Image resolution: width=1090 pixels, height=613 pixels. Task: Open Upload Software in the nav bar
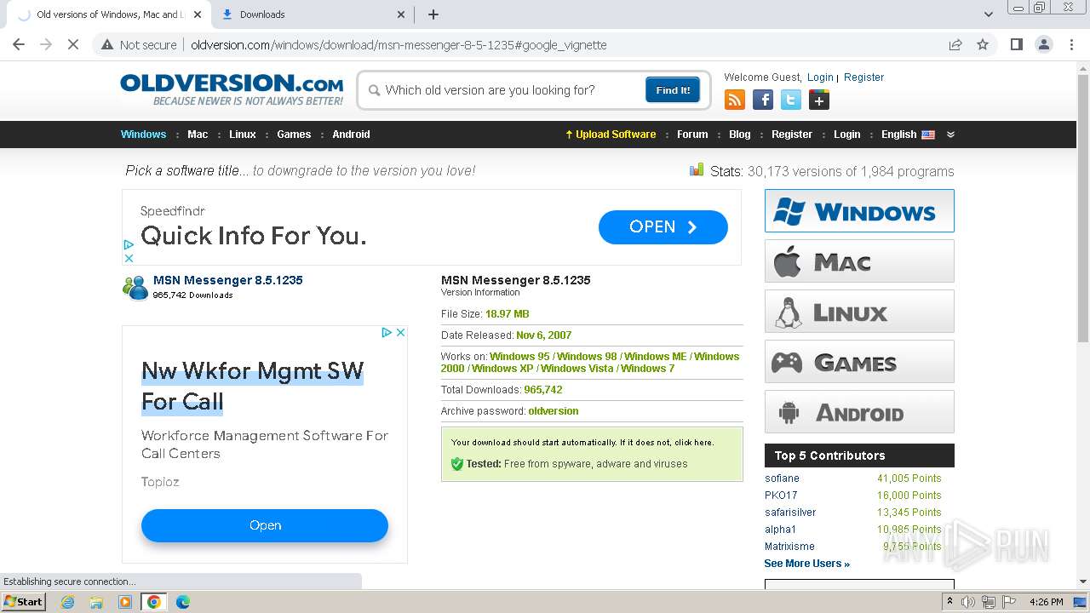[x=611, y=135]
